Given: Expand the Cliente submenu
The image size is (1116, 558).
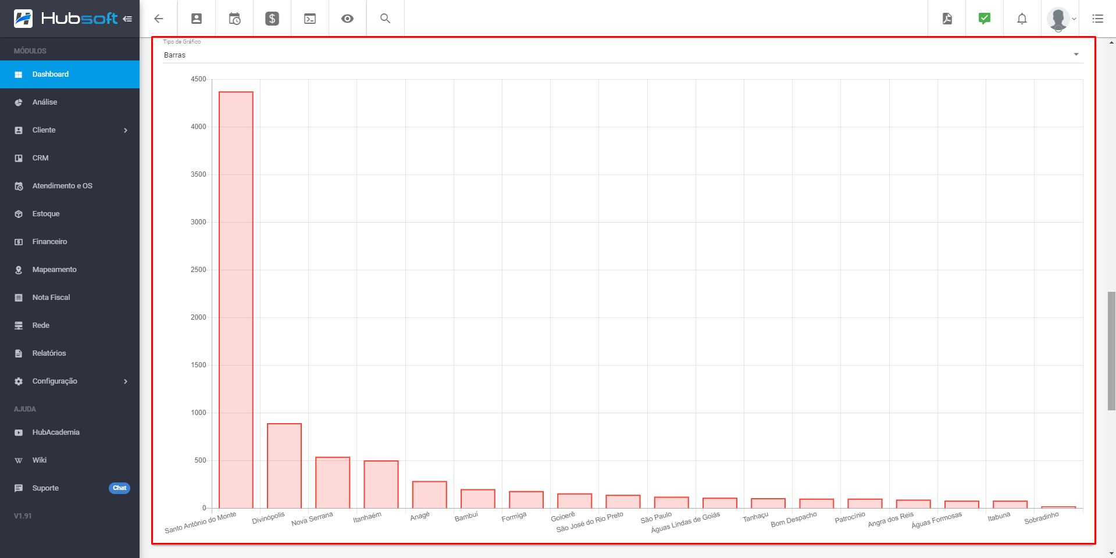Looking at the screenshot, I should pyautogui.click(x=125, y=130).
